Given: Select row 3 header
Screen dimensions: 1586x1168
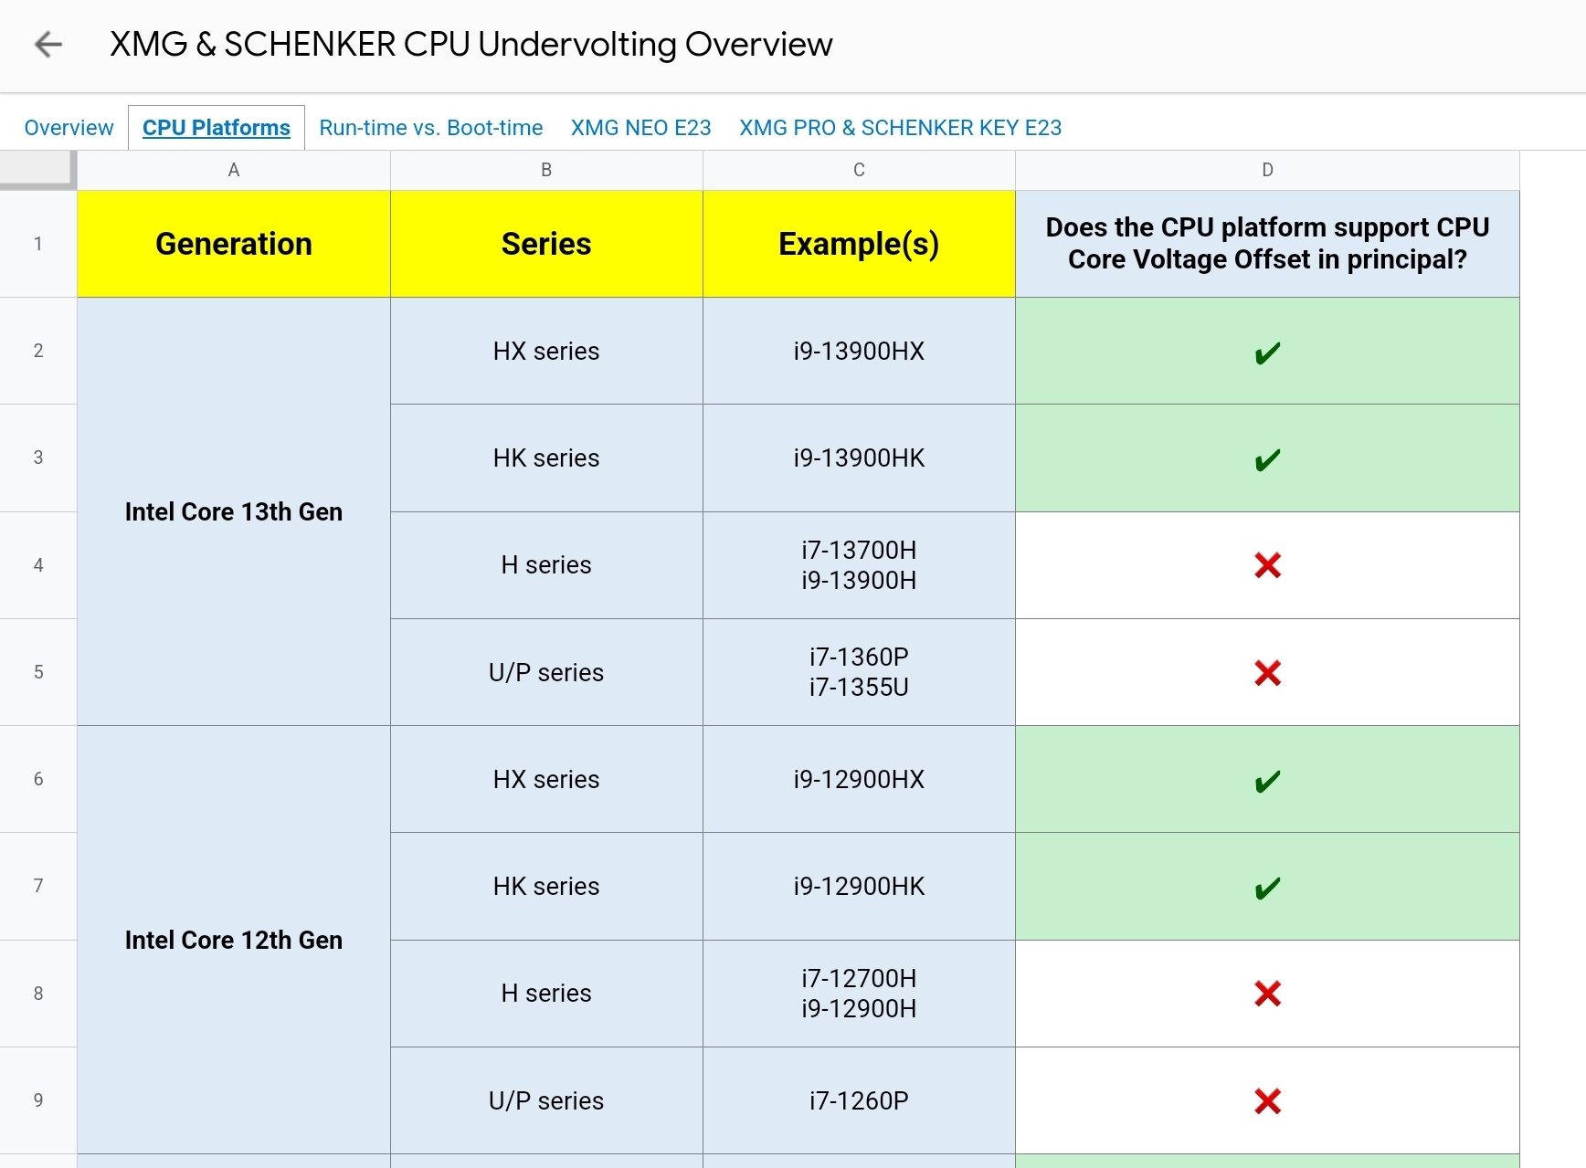Looking at the screenshot, I should tap(38, 458).
